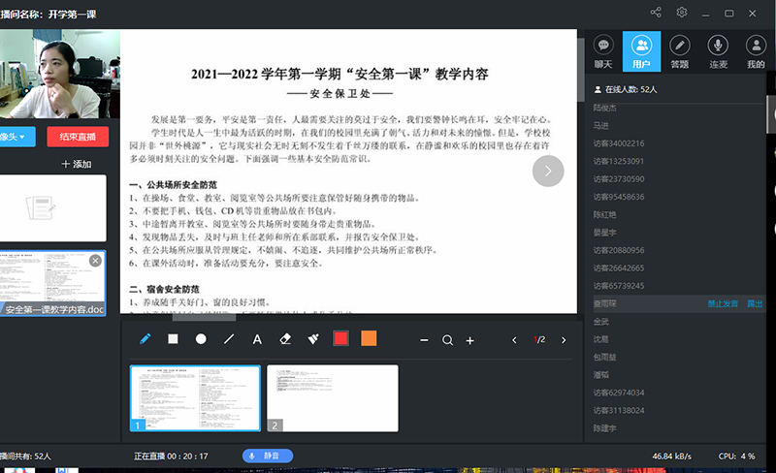Choose the straight line tool

click(x=229, y=339)
